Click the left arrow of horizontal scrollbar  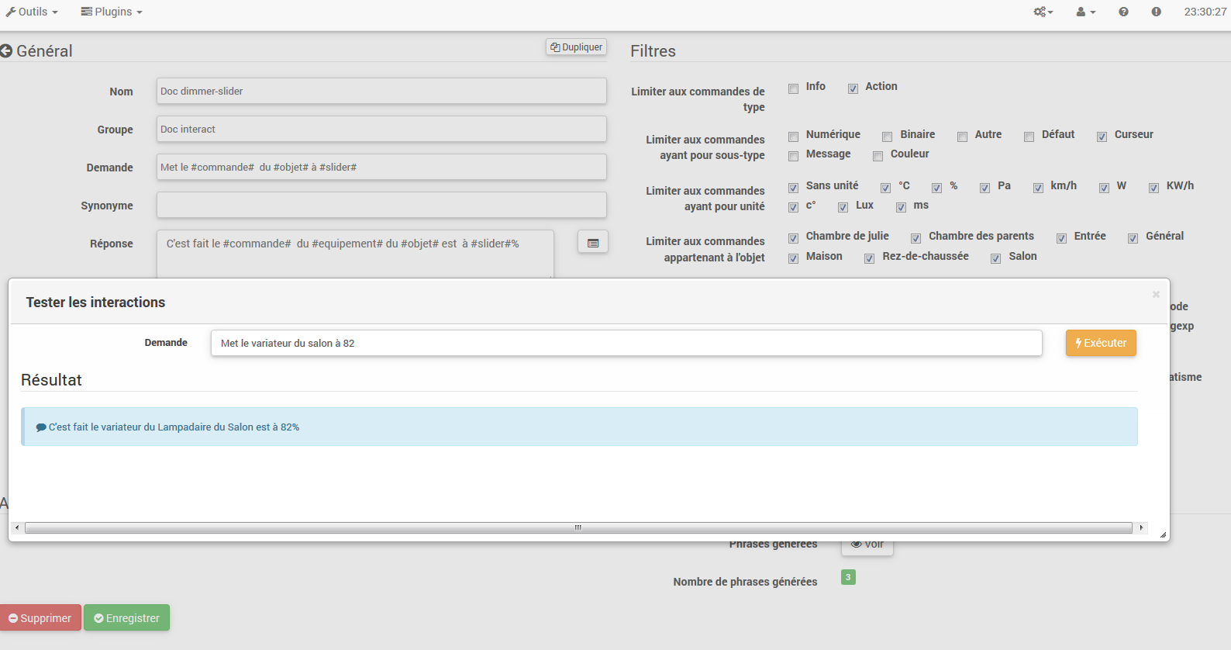(x=17, y=527)
